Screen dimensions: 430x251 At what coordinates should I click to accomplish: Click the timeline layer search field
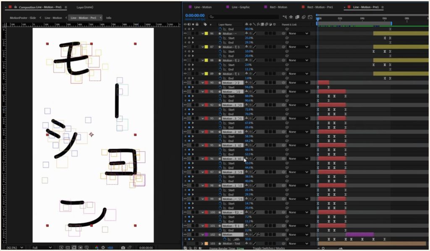(244, 17)
